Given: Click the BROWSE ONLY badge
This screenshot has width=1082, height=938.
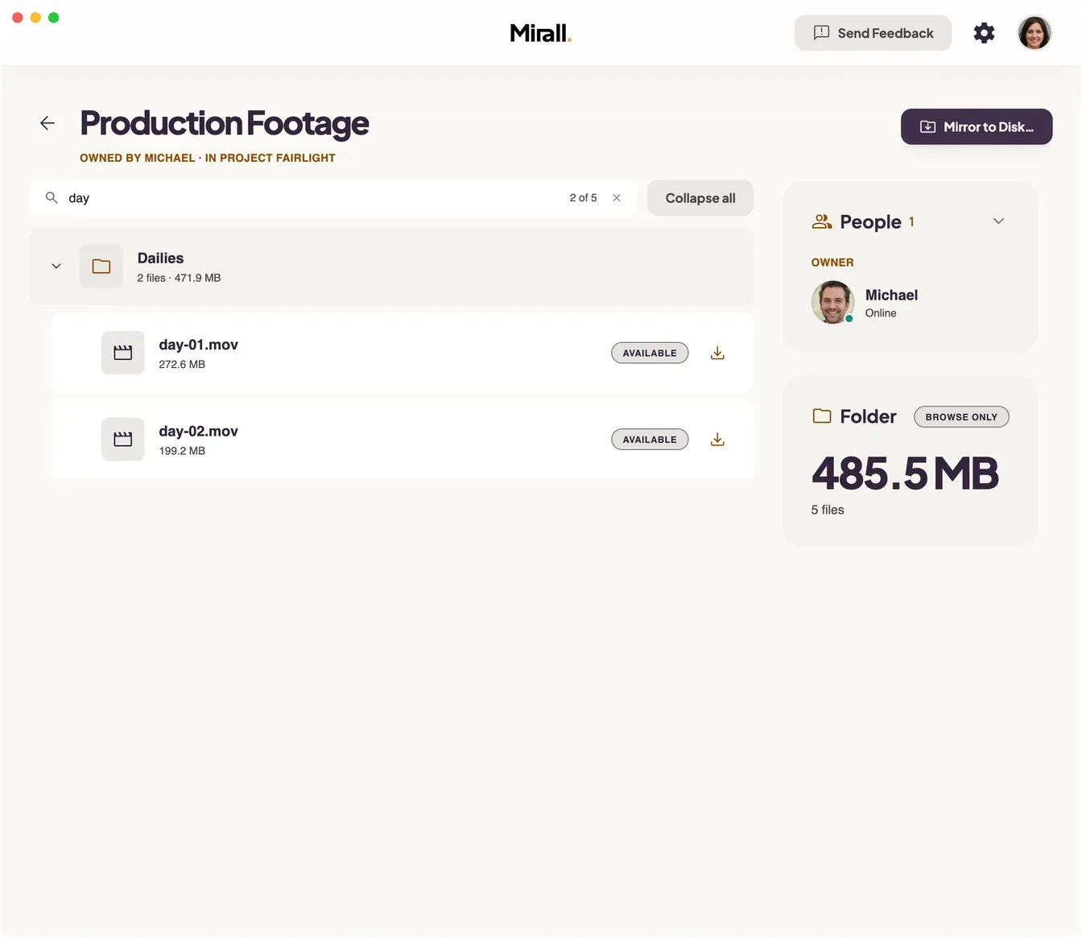Looking at the screenshot, I should pos(961,417).
